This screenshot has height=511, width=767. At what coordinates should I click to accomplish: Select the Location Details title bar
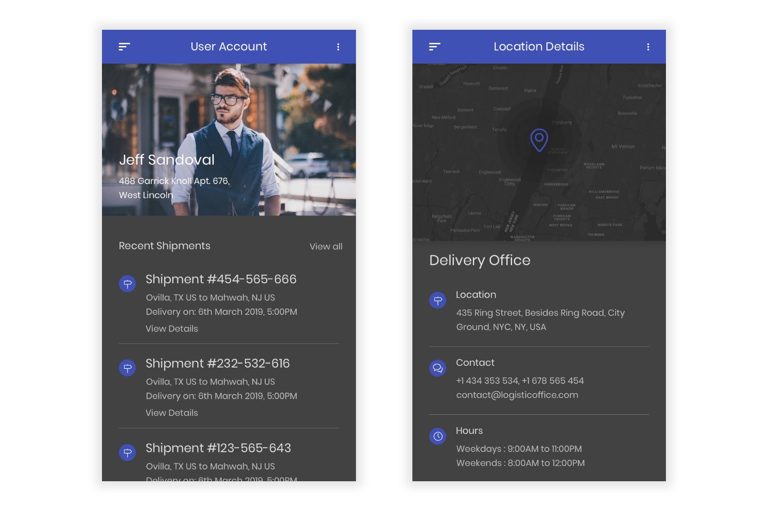(x=539, y=46)
